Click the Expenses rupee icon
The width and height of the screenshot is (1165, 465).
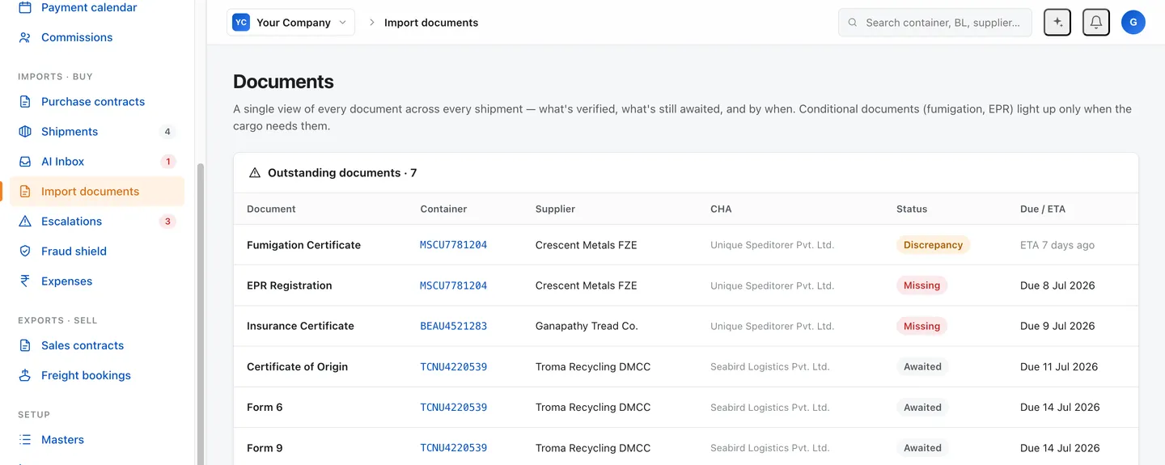pyautogui.click(x=25, y=281)
